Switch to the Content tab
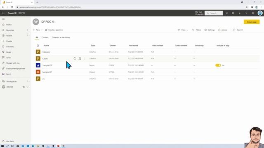 [45, 37]
